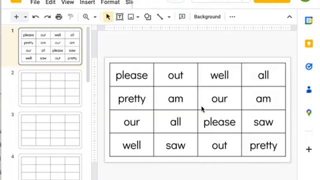Screen dimensions: 320x180
Task: Open Google Calendar side panel icon
Action: pos(309,20)
